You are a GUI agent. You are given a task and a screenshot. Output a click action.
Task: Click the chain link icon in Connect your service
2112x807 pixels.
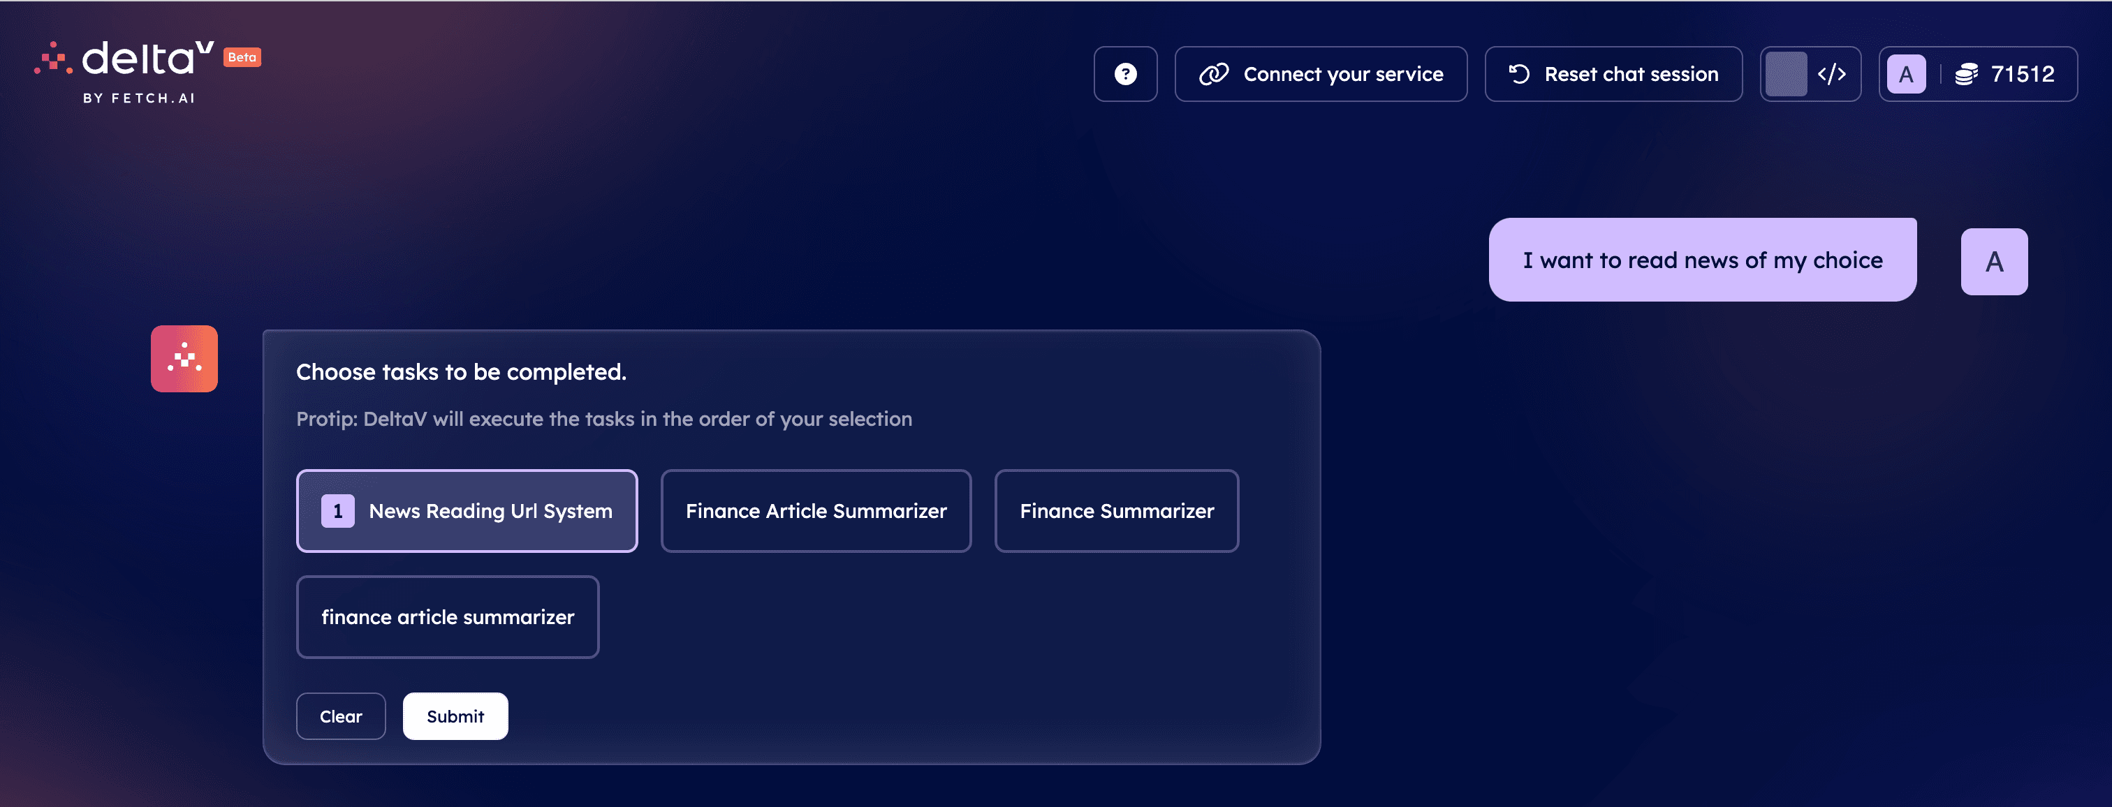1213,74
